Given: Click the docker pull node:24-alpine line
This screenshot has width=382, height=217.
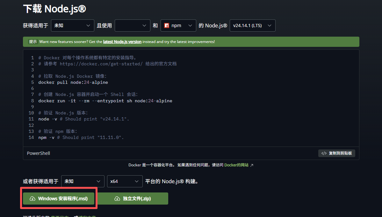Looking at the screenshot, I should click(73, 82).
